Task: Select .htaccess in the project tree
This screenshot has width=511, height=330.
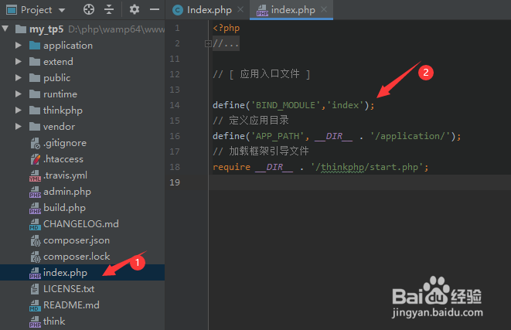Action: coord(63,159)
